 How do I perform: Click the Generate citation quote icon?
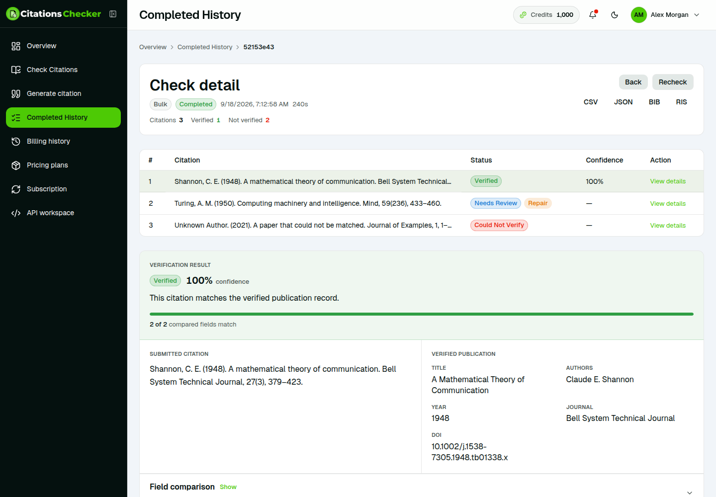pyautogui.click(x=16, y=93)
